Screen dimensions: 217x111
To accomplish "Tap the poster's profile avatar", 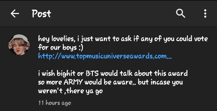I will (19, 45).
